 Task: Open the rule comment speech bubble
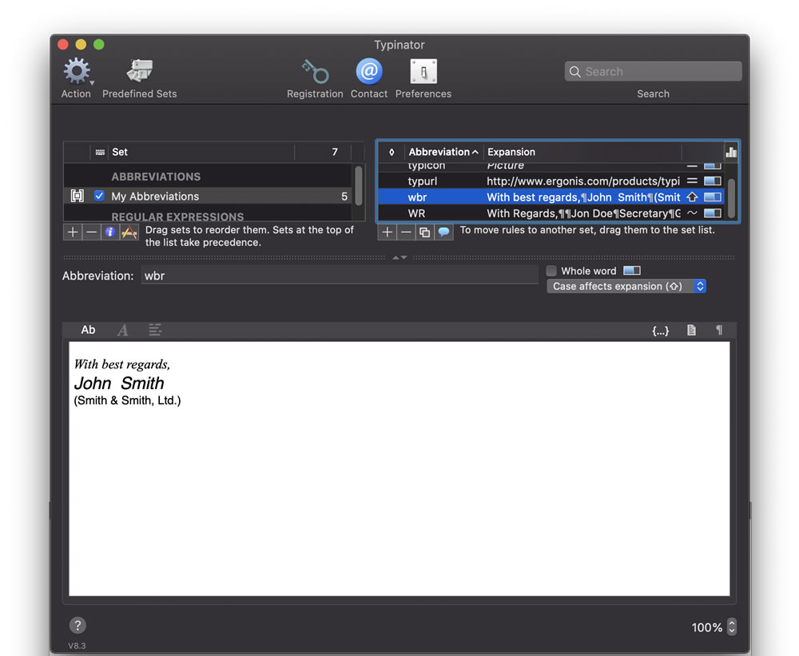pos(443,233)
